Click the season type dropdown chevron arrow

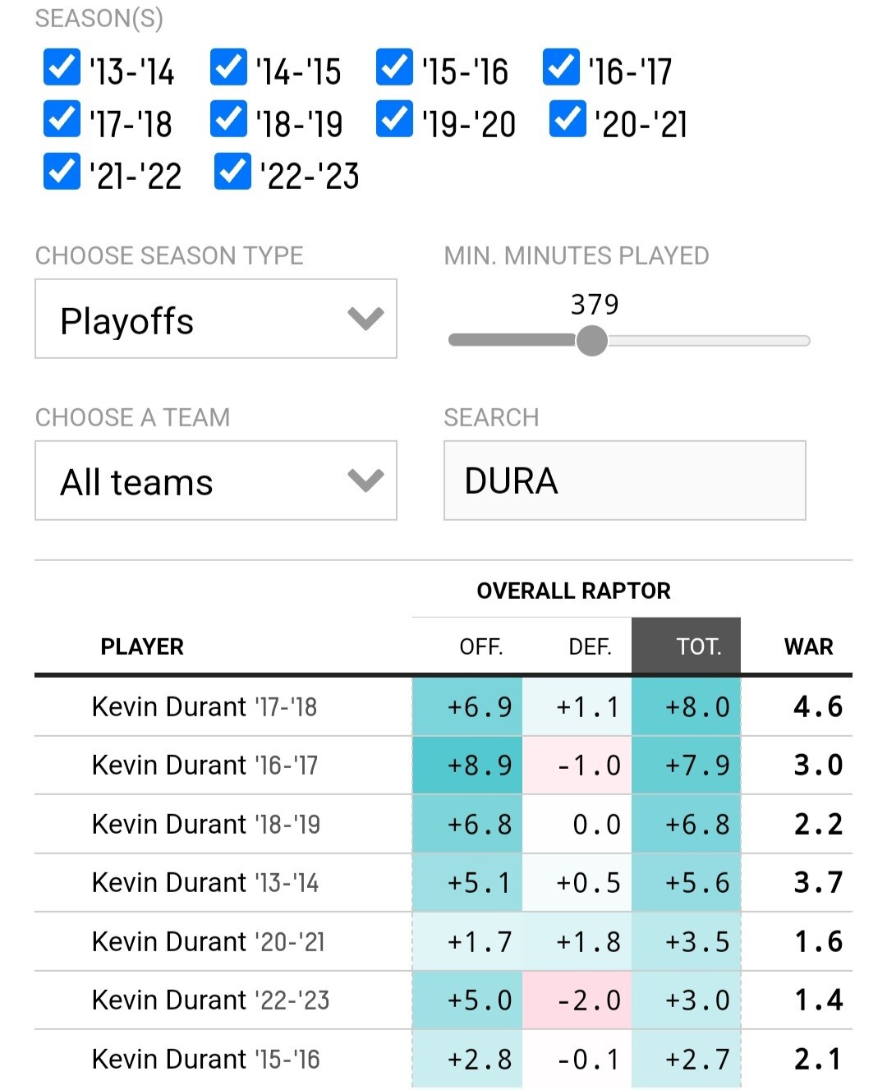click(x=365, y=318)
